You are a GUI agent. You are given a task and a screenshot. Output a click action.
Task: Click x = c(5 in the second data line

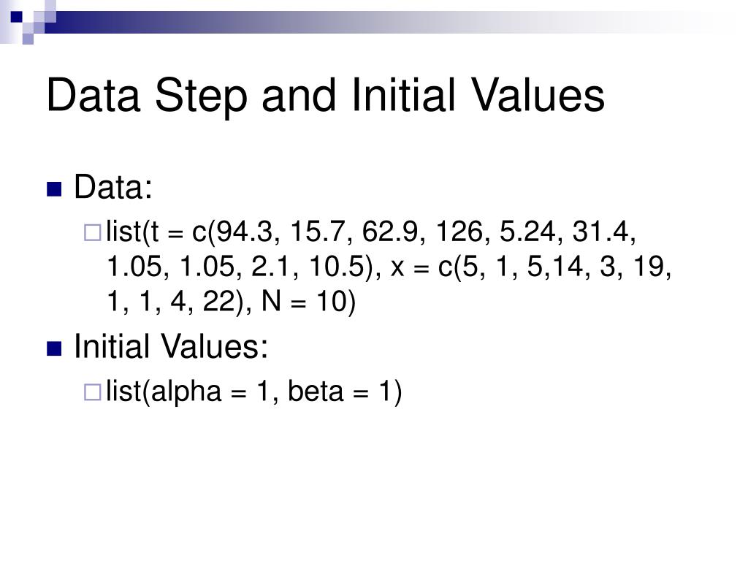click(x=435, y=267)
